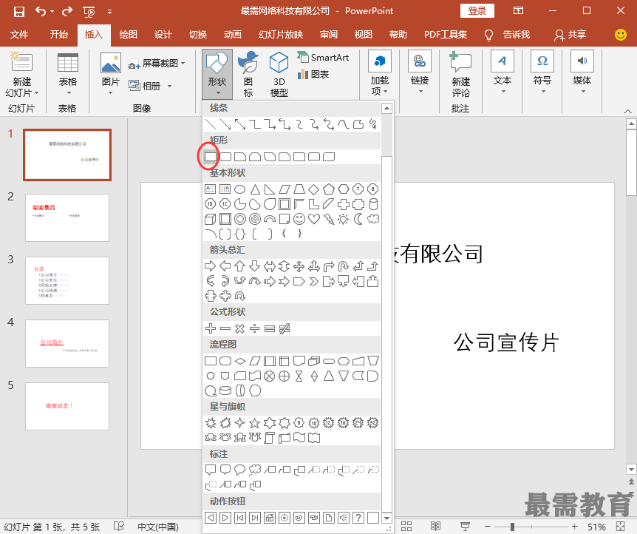Select the Help question-mark action button
The width and height of the screenshot is (637, 534).
pyautogui.click(x=358, y=518)
